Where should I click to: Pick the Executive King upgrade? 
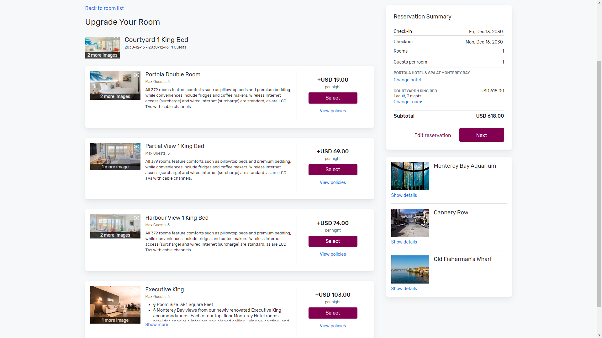pos(333,313)
